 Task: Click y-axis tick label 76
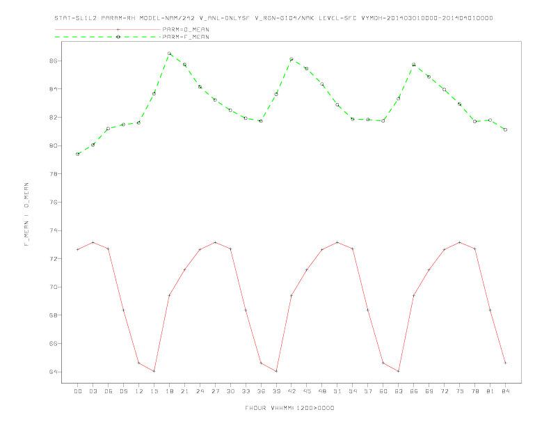pyautogui.click(x=53, y=202)
